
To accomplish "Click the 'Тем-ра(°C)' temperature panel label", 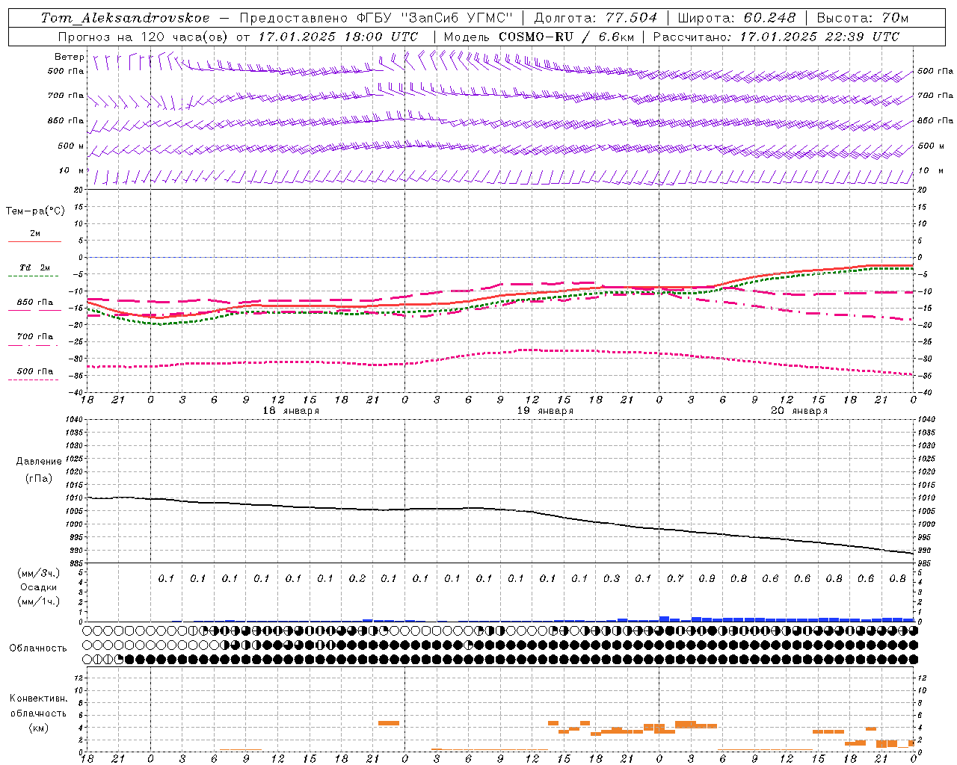I will 35,211.
